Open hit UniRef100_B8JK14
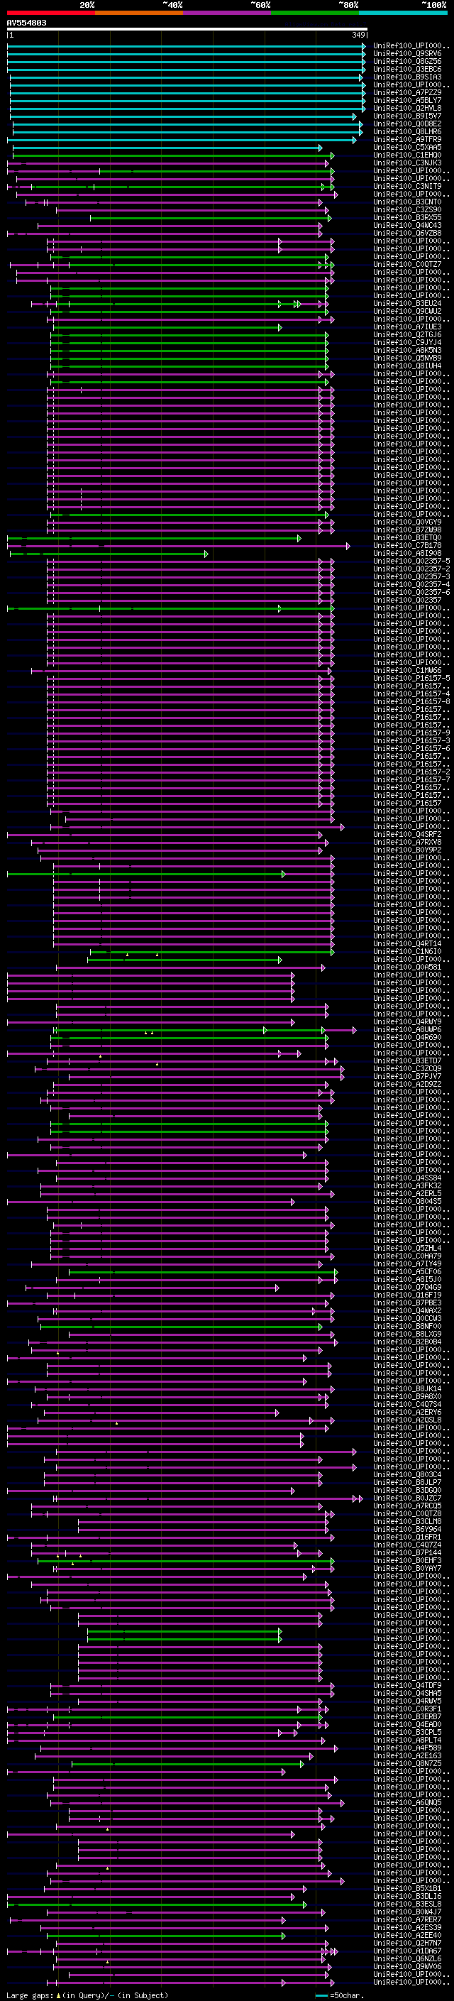454x2001 pixels. (x=407, y=1388)
